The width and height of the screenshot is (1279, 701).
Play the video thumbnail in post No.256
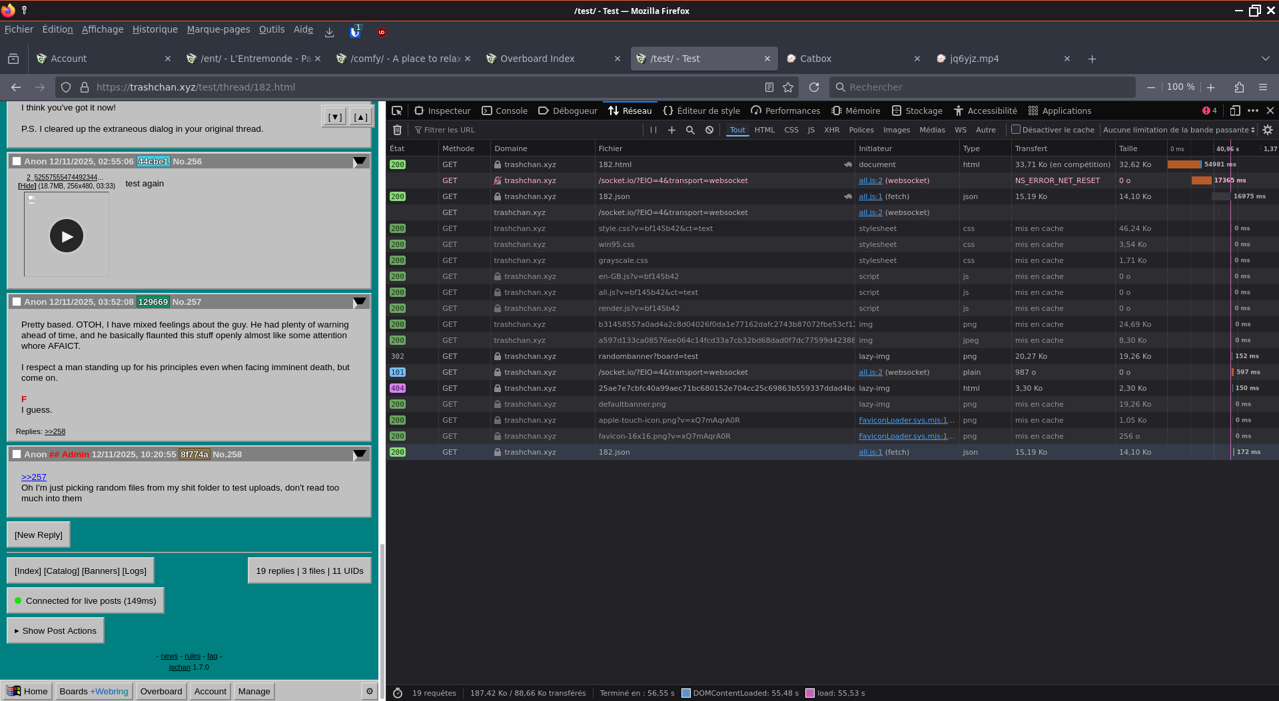pos(67,236)
